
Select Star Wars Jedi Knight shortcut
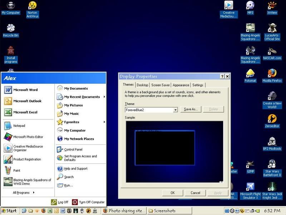[x=272, y=191]
